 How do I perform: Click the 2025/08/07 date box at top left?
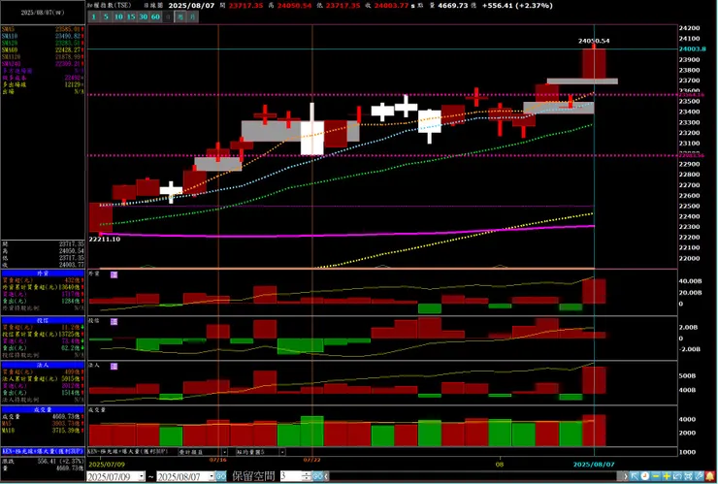pyautogui.click(x=42, y=13)
